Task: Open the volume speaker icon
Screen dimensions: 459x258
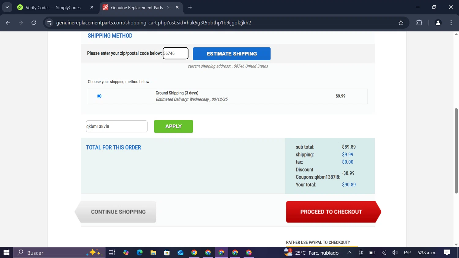Action: coord(395,252)
